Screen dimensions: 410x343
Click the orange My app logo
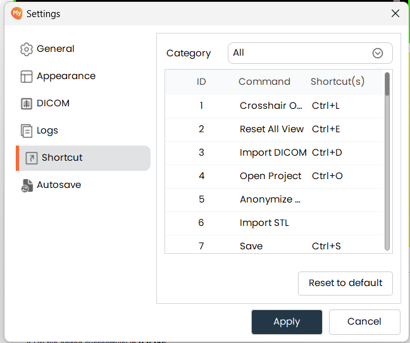click(x=16, y=13)
